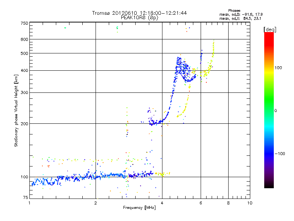Click the y-axis tick label '600'
The image size is (294, 221).
[x=24, y=39]
